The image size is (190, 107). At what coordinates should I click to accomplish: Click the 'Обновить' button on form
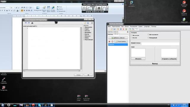click(138, 59)
